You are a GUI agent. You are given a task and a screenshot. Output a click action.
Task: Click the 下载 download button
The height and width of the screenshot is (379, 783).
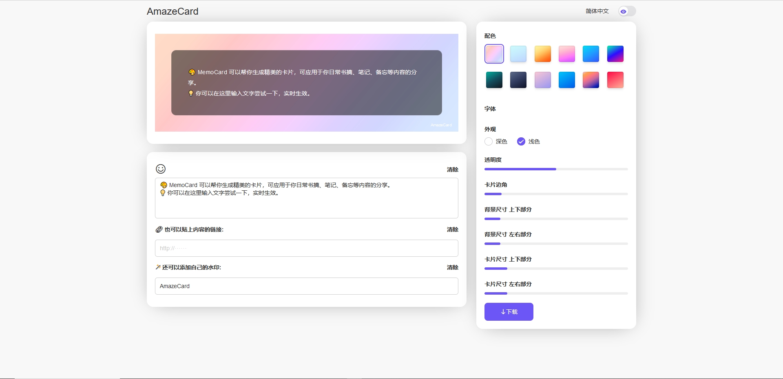(x=509, y=312)
